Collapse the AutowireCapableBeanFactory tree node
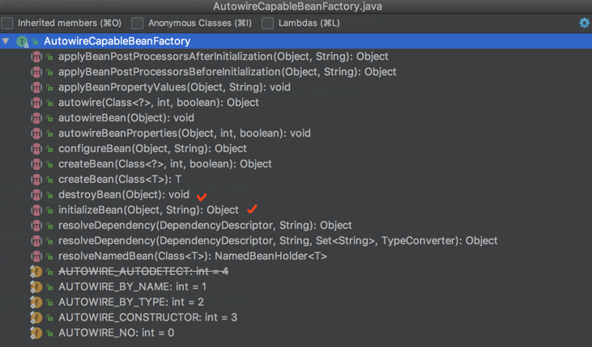The width and height of the screenshot is (592, 347). pos(6,41)
